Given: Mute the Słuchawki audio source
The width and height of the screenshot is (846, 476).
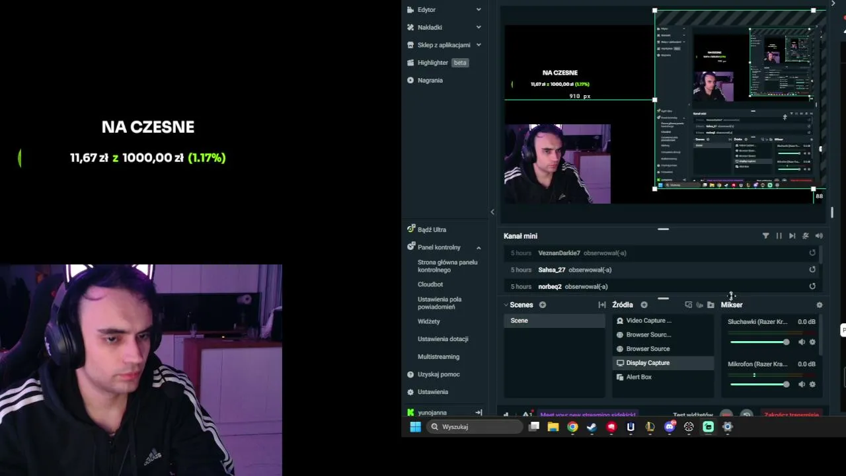Looking at the screenshot, I should pos(802,342).
